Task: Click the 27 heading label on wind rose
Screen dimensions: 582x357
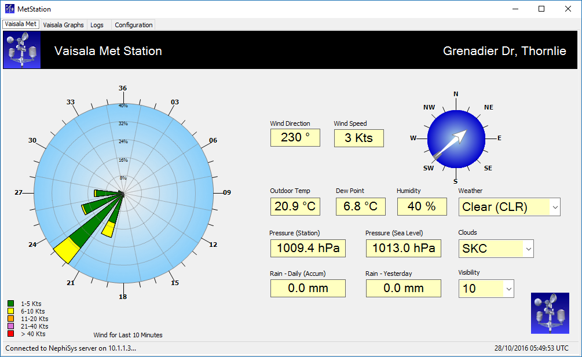Action: tap(19, 192)
